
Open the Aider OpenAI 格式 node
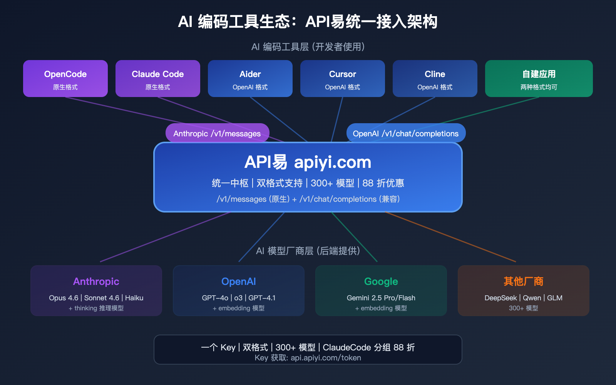[250, 79]
